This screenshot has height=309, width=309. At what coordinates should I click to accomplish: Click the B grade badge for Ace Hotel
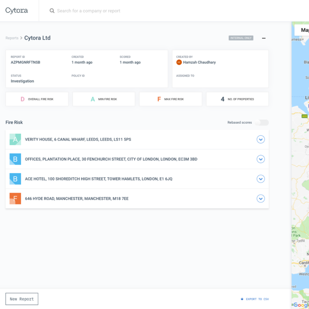pos(15,179)
